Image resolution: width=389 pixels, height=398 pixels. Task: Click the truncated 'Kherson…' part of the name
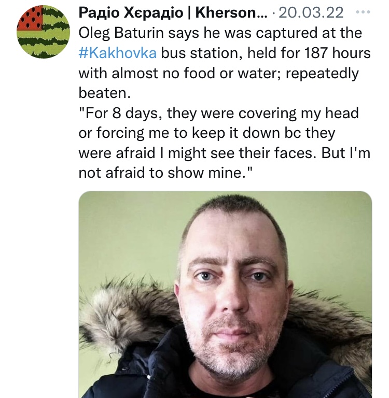pos(231,12)
